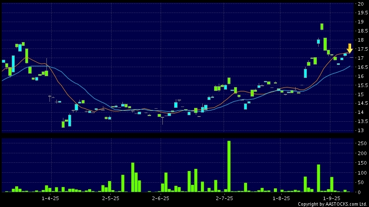Click the 2-6-25 date label
Viewport: 369px width, 207px height.
coord(161,198)
